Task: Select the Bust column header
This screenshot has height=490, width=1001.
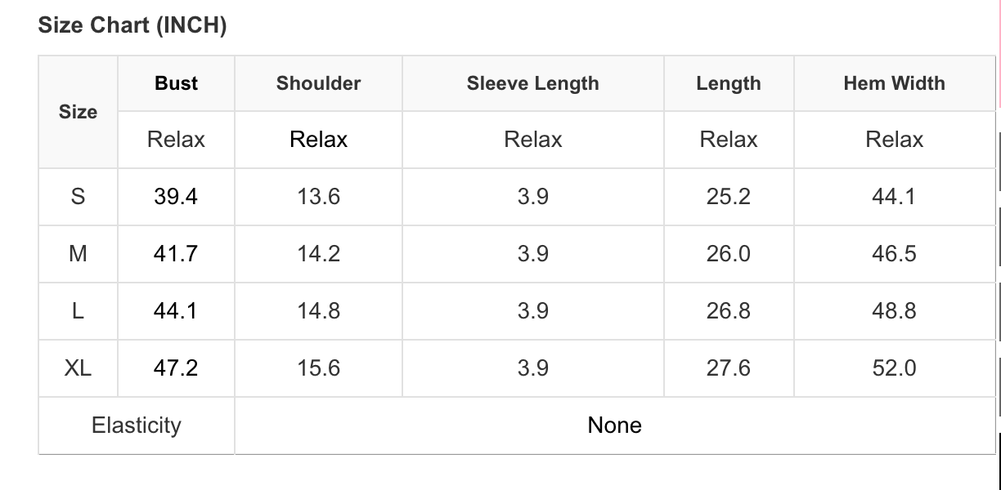Action: click(176, 83)
